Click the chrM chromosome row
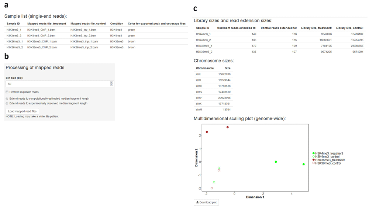Image resolution: width=369 pixels, height=210 pixels. pos(213,110)
